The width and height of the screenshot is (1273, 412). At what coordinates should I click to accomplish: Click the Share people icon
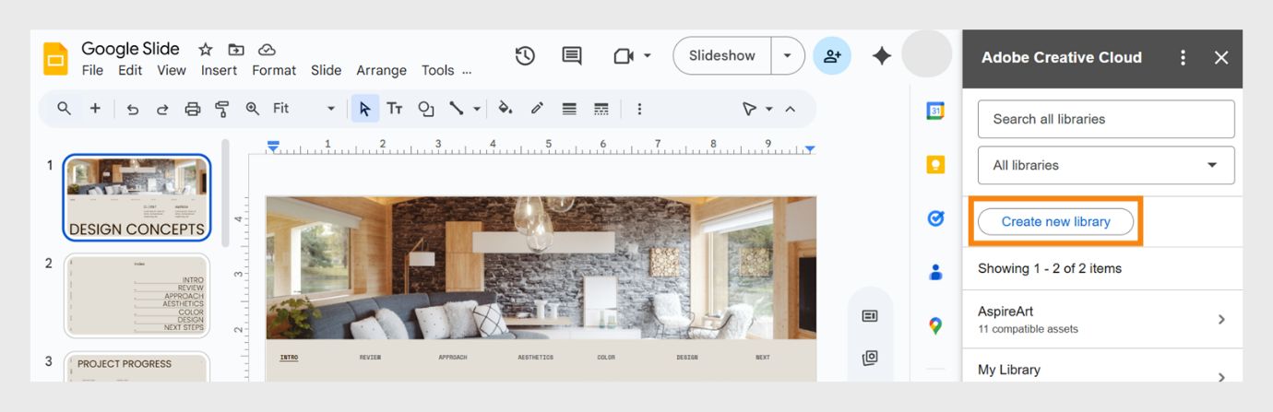[x=832, y=56]
